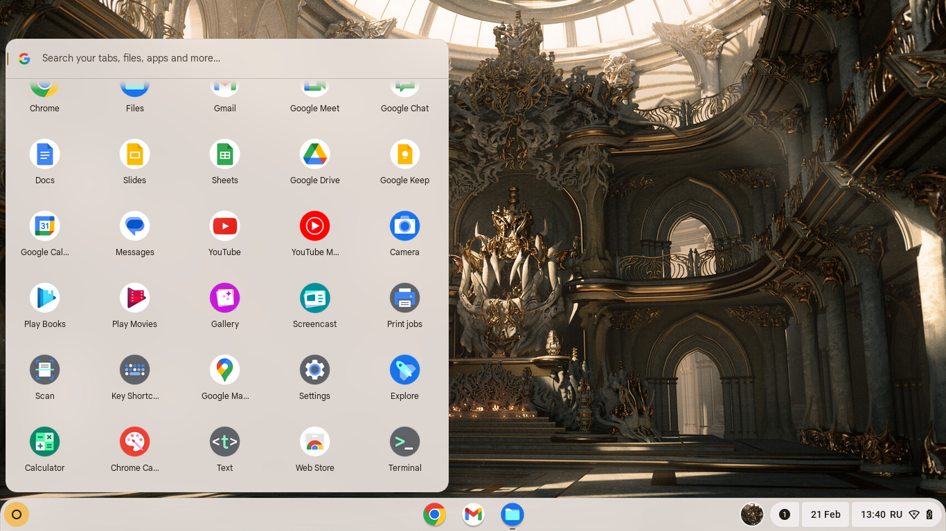Open the Google Drive app
This screenshot has width=946, height=531.
coord(315,154)
